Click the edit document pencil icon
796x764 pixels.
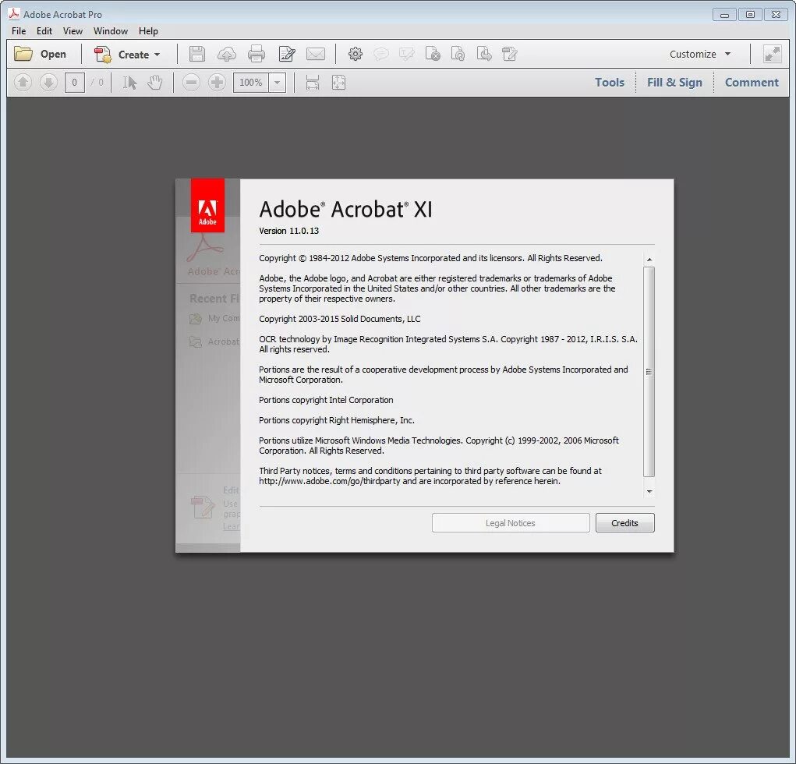point(509,54)
